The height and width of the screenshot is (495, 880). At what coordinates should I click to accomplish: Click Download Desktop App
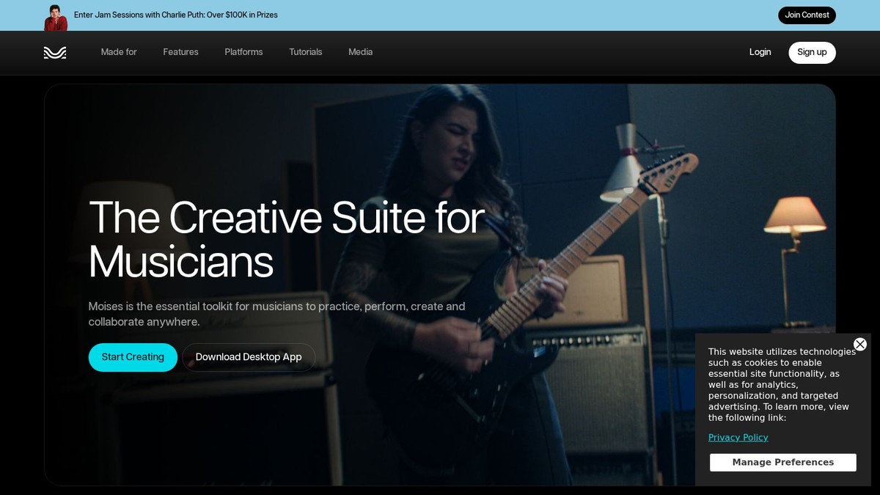pos(248,357)
